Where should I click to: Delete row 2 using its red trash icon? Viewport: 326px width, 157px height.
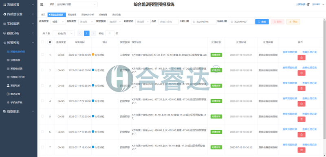click(302, 73)
